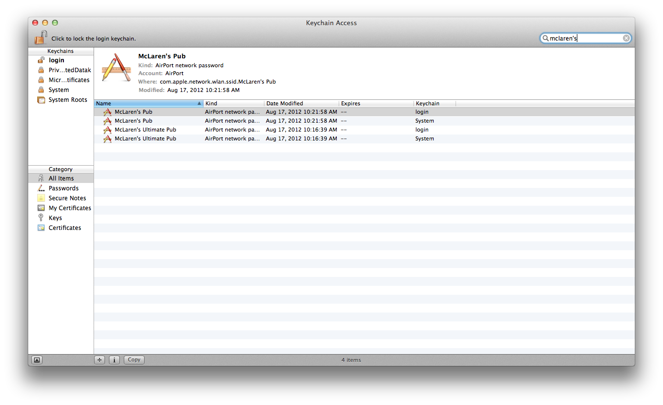Click the yellow minimize window button

click(45, 23)
